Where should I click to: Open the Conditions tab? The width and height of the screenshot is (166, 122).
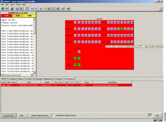[x=13, y=79]
